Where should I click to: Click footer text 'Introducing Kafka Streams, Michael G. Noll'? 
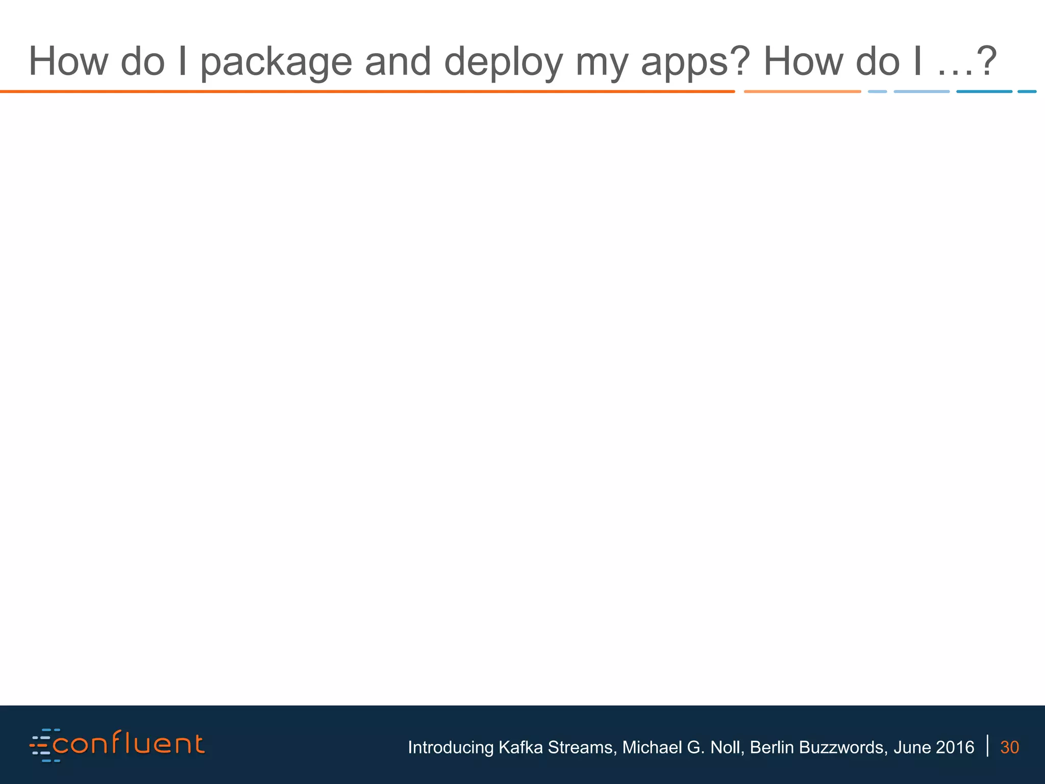[x=576, y=747]
